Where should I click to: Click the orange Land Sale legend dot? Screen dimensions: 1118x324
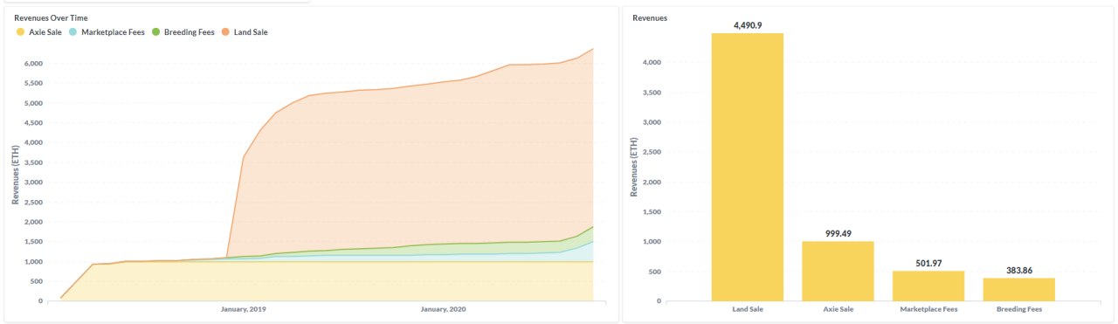[224, 32]
